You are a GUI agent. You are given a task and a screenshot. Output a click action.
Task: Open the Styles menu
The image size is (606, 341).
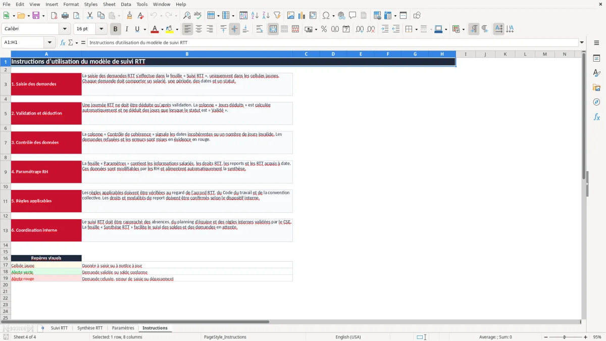coord(91,4)
